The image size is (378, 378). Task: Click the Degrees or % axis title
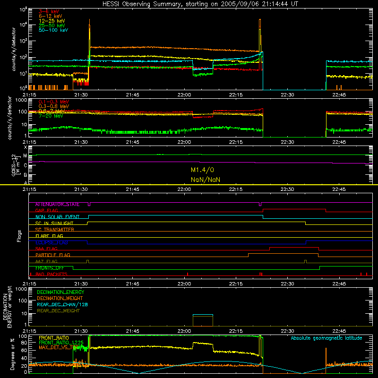(12, 354)
